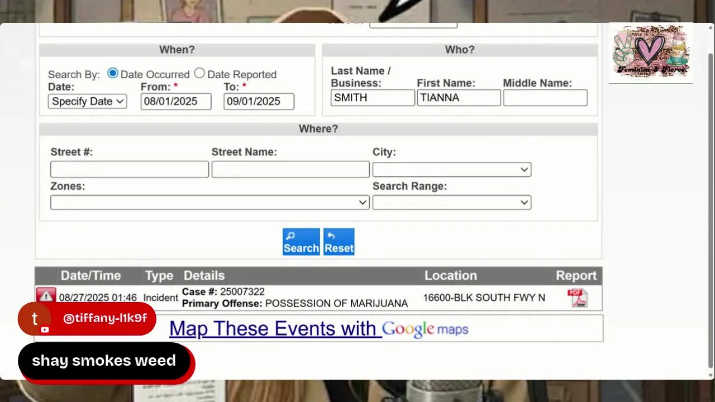Click the To date field 09/01/2025
Image resolution: width=715 pixels, height=402 pixels.
pos(259,101)
